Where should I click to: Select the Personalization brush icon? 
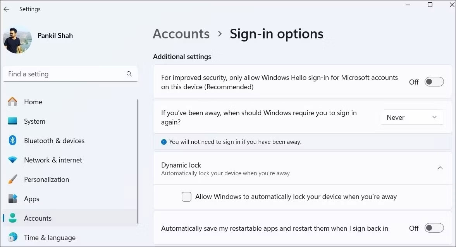[12, 179]
